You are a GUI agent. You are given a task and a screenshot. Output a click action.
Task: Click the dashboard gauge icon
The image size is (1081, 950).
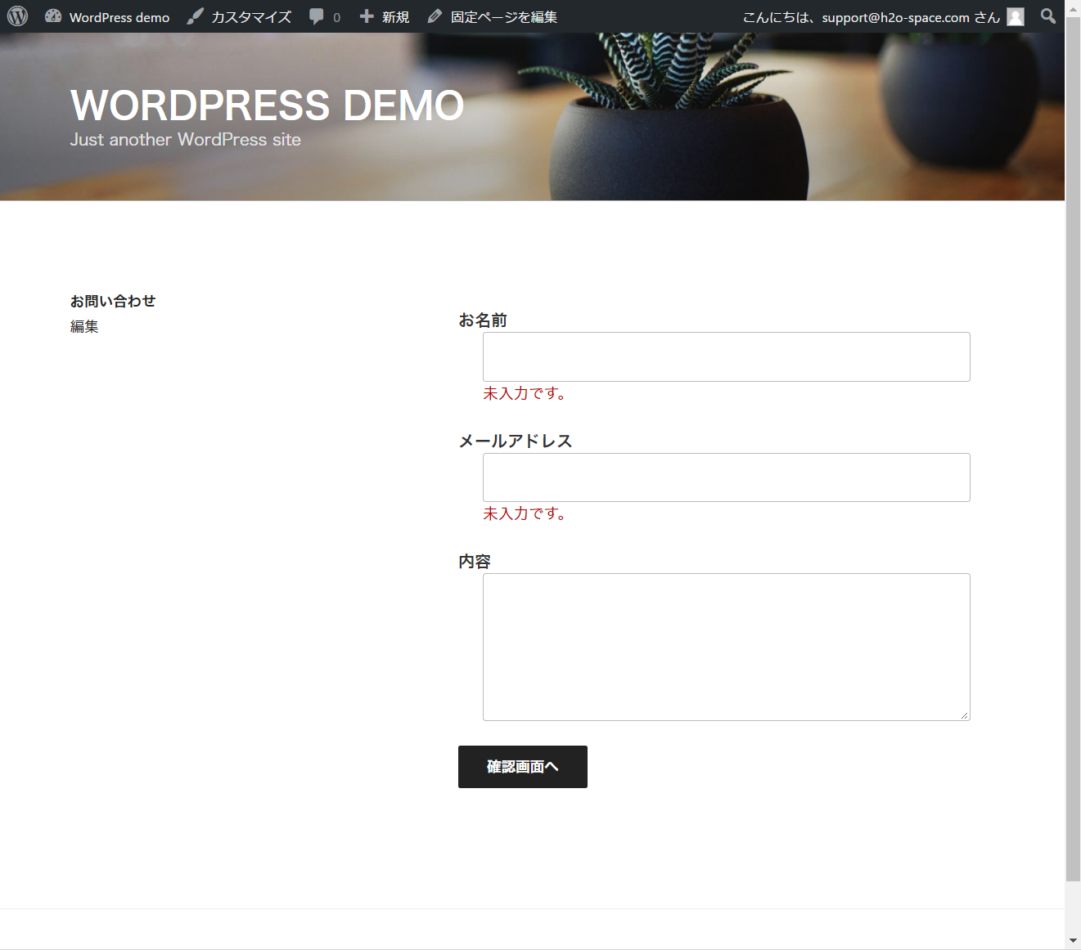(53, 16)
